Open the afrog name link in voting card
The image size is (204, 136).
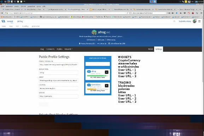pyautogui.click(x=94, y=71)
